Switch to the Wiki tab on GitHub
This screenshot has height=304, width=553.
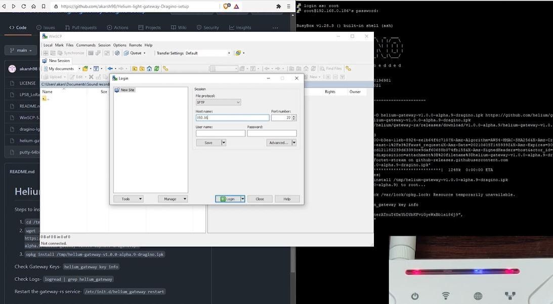(181, 28)
